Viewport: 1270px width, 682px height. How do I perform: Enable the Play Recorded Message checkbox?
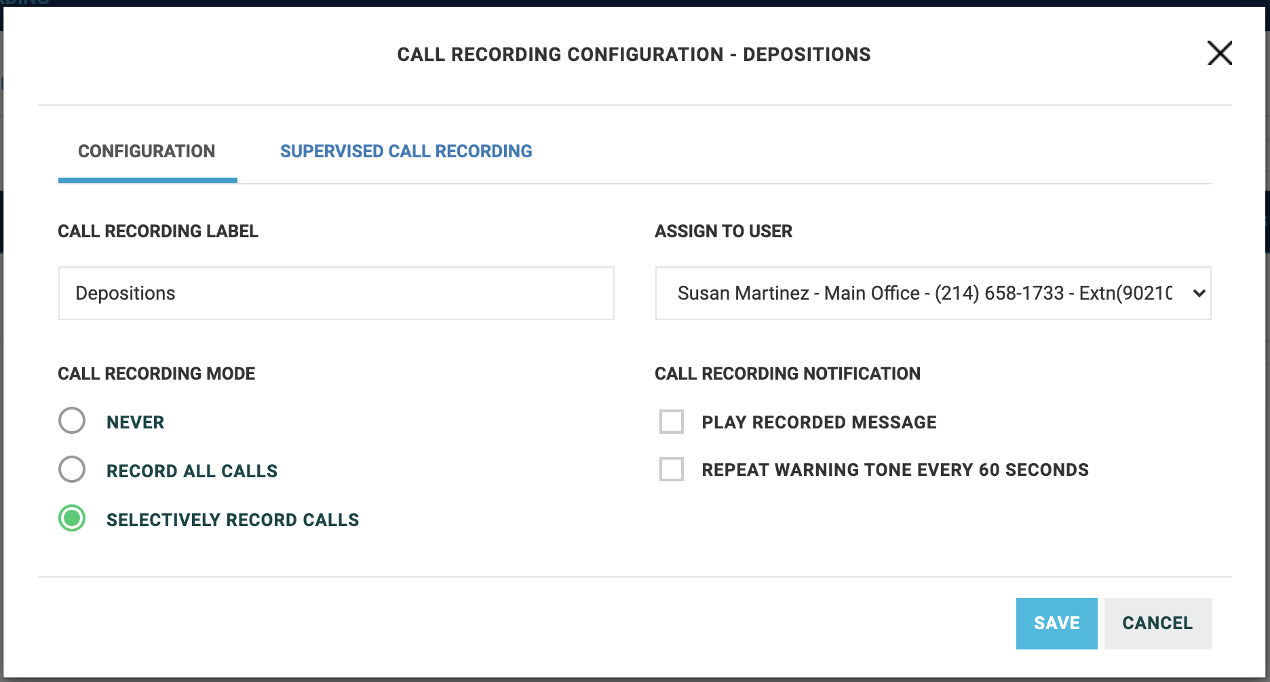point(672,422)
